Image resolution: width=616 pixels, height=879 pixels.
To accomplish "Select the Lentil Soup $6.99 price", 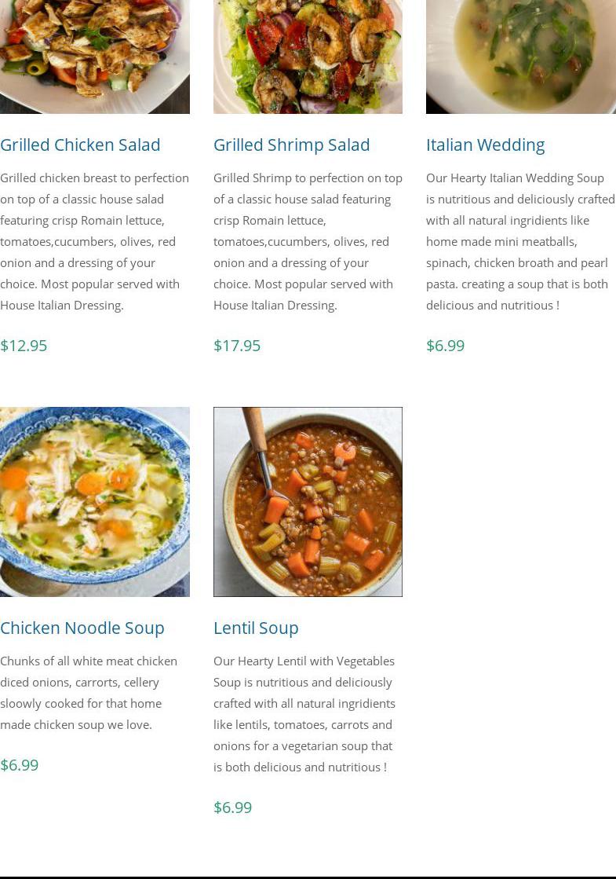I will point(232,808).
